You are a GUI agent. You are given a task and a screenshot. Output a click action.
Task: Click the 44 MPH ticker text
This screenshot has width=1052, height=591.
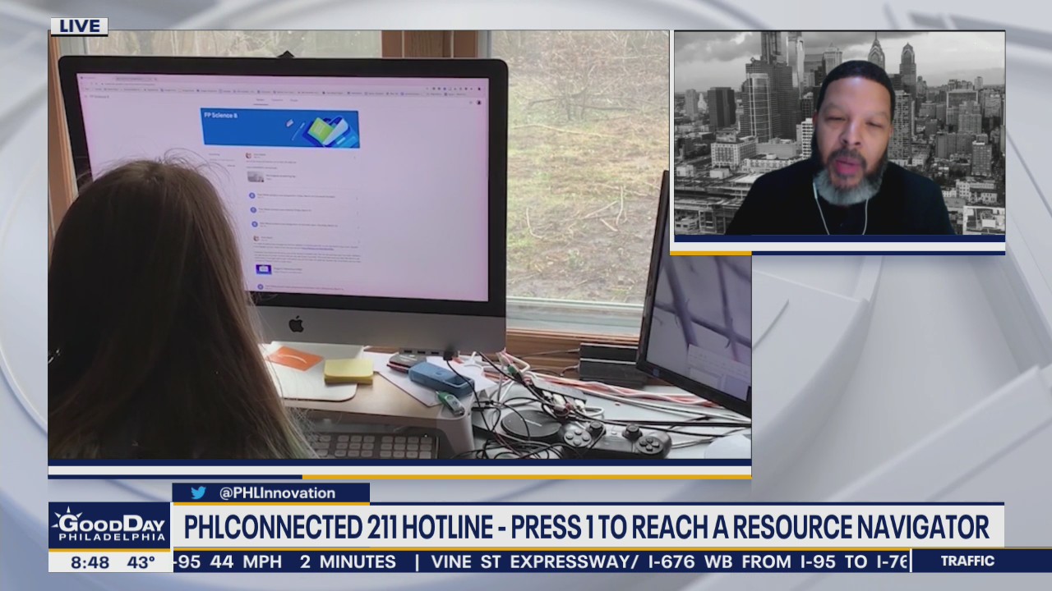[x=245, y=562]
